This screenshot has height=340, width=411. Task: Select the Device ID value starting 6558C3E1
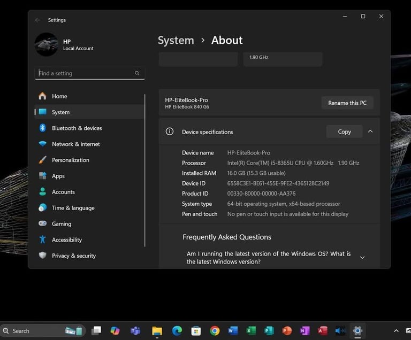[278, 183]
